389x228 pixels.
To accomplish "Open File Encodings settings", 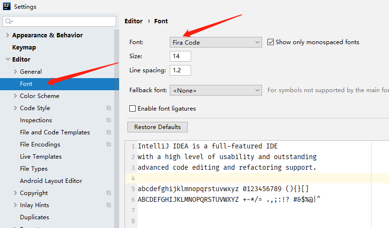I will click(40, 145).
